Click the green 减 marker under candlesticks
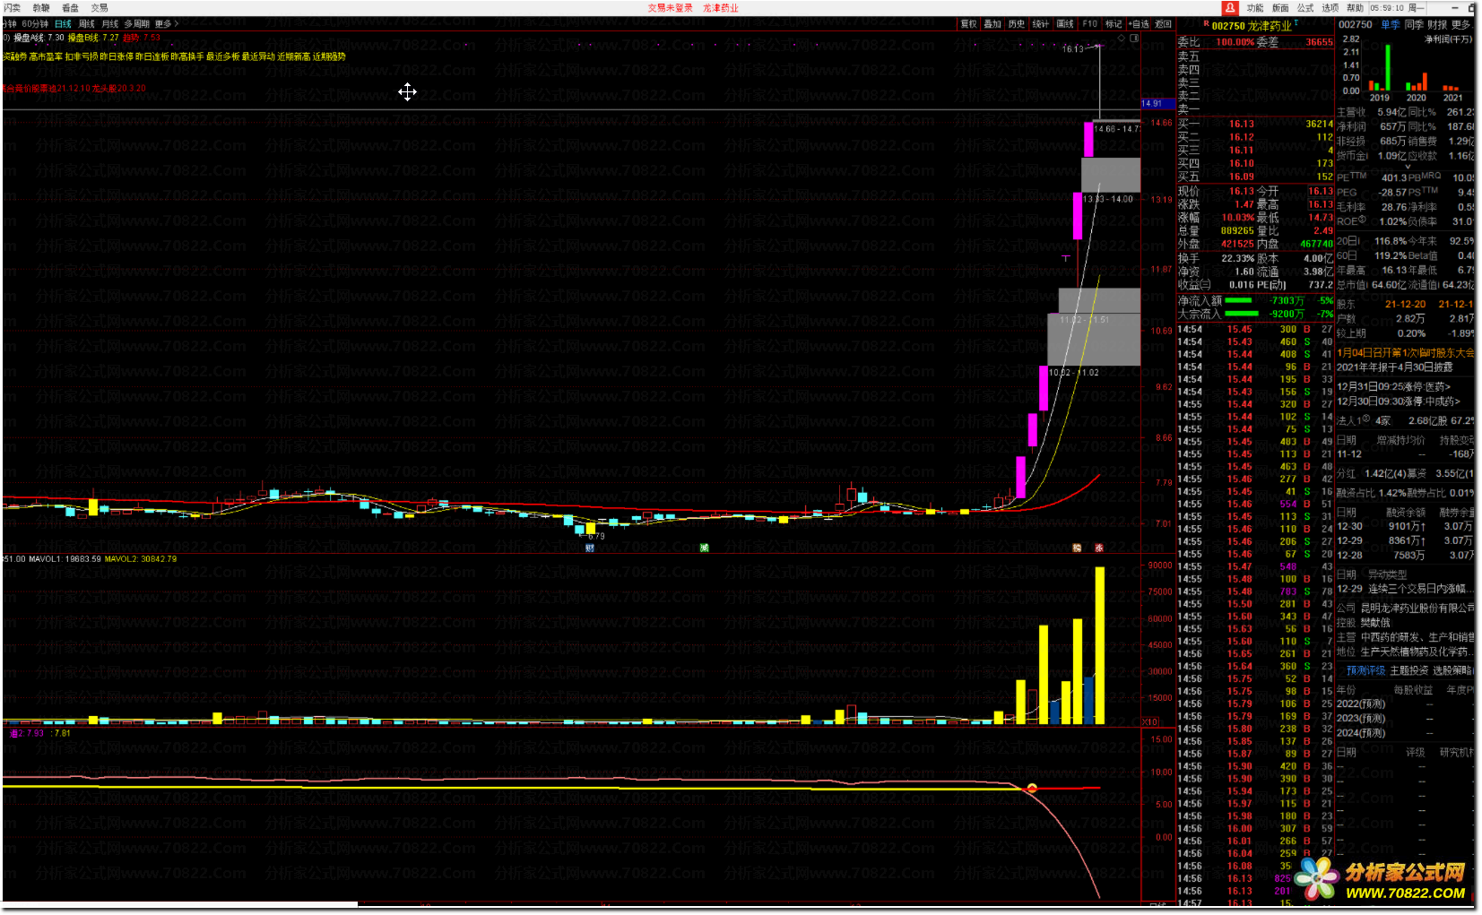Screen dimensions: 1482x915 pyautogui.click(x=704, y=547)
